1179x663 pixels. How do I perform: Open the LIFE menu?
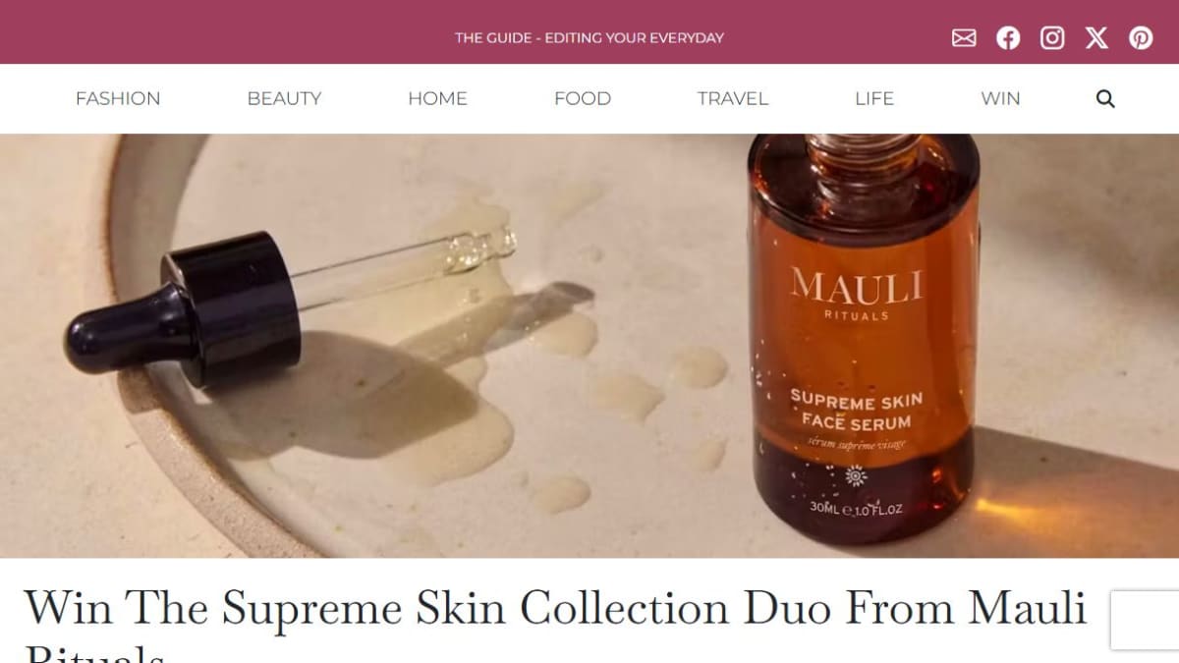coord(874,98)
